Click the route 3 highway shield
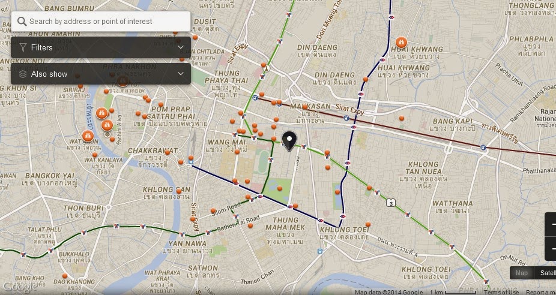556x295 pixels. point(391,203)
